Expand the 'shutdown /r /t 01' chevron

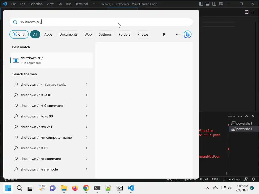87,148
